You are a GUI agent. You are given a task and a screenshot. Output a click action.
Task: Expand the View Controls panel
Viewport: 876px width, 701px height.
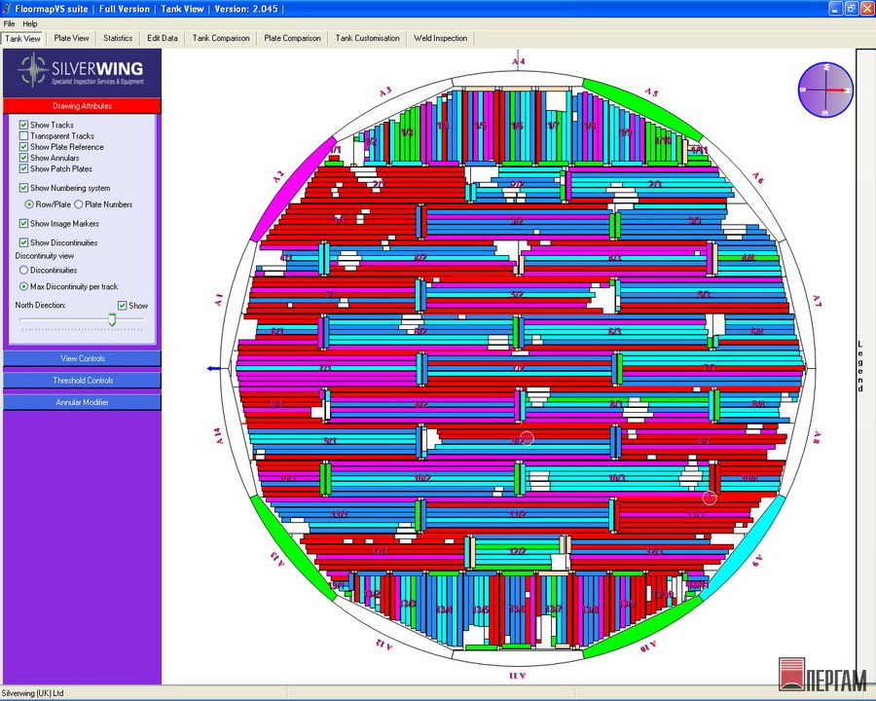(82, 358)
